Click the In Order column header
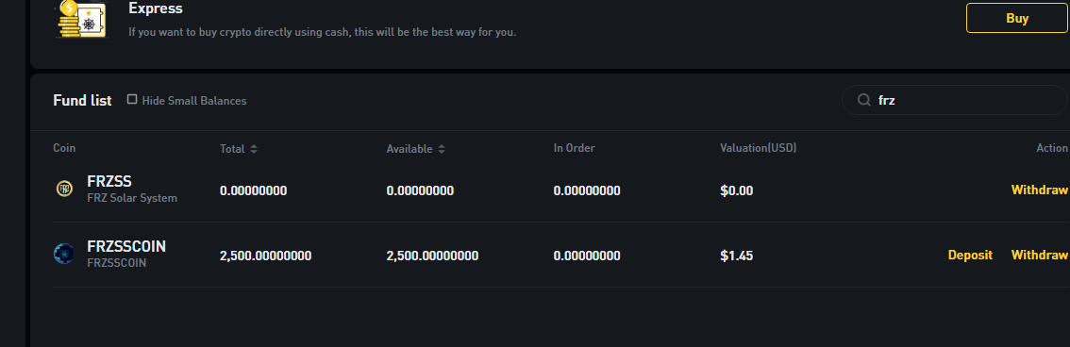Viewport: 1070px width, 347px height. [574, 148]
